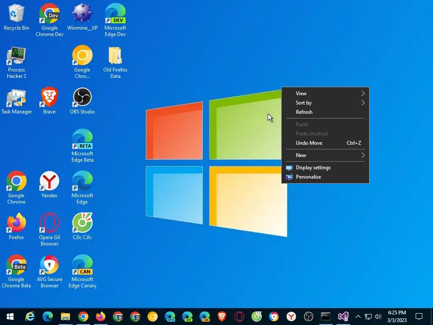Image resolution: width=433 pixels, height=325 pixels.
Task: Open the Windows Start menu
Action: point(10,317)
